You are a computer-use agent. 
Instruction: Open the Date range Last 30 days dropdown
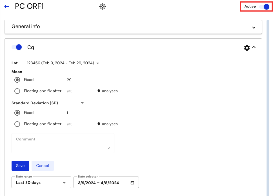(x=41, y=182)
